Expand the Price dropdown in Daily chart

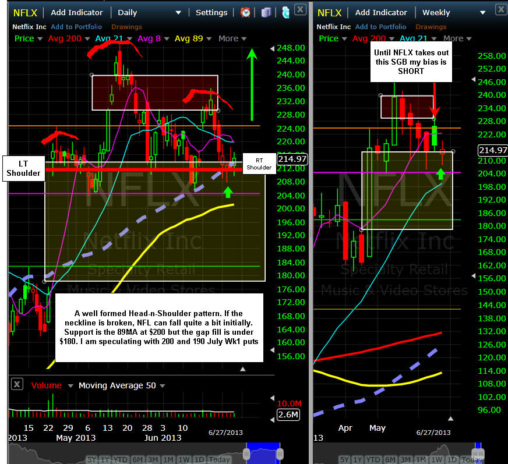tap(40, 39)
